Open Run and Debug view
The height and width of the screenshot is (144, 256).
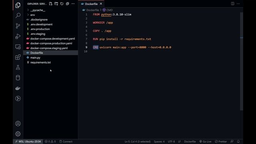(18, 36)
